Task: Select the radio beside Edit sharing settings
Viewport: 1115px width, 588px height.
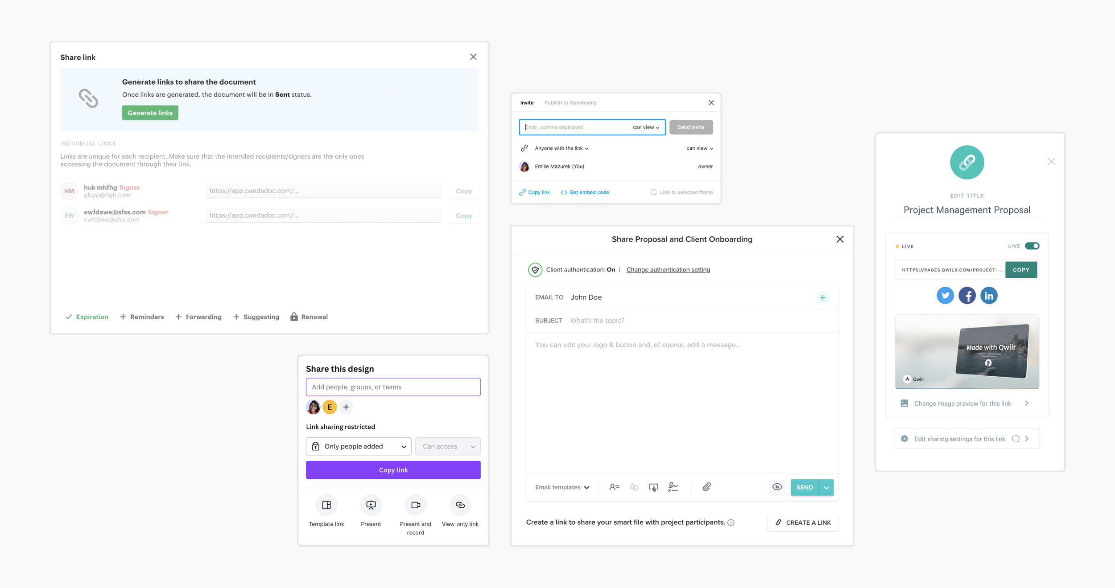Action: tap(1016, 439)
